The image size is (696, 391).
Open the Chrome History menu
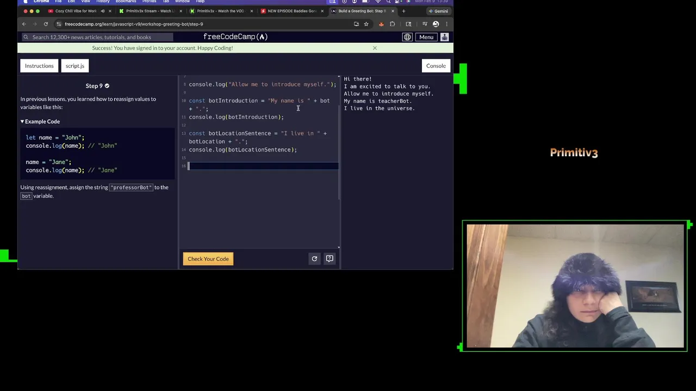tap(103, 2)
